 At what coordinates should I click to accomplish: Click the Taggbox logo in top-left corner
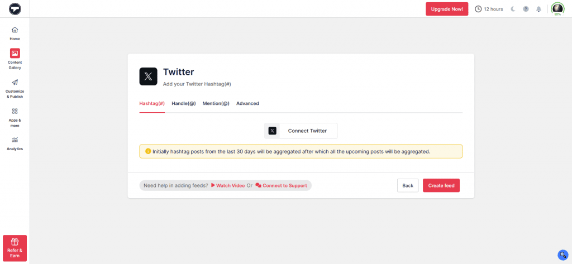15,9
